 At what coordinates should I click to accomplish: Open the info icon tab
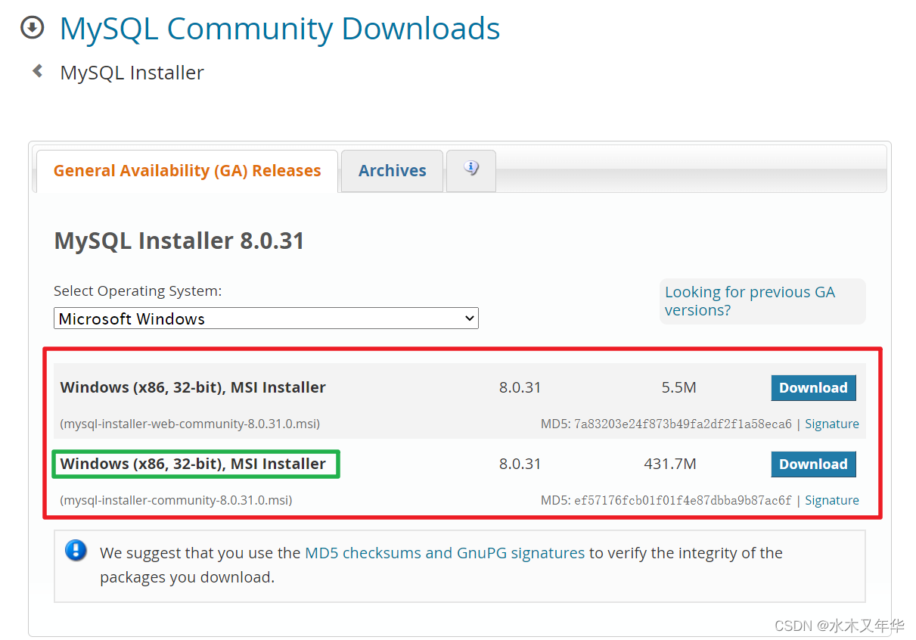point(471,169)
